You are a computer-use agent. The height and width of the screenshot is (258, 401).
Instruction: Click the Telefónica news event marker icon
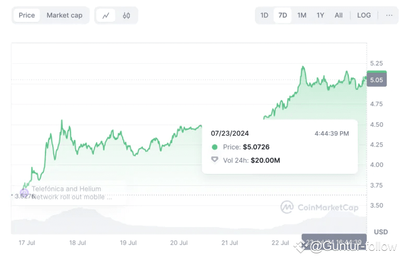24,193
